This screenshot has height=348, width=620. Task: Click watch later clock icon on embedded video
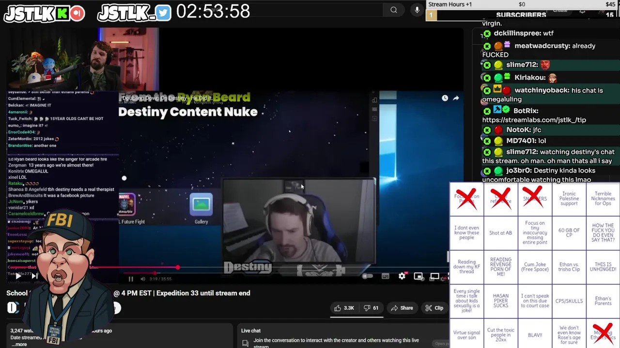[x=445, y=98]
